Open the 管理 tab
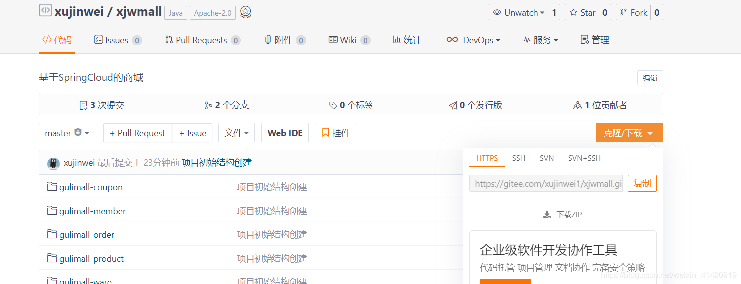 point(595,40)
